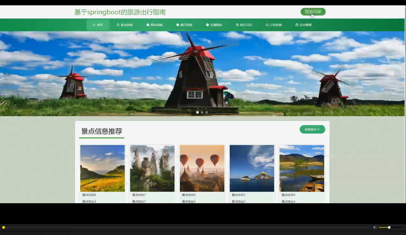Image resolution: width=406 pixels, height=235 pixels.
Task: Switch to the 景点信息 menu item
Action: pyautogui.click(x=125, y=25)
